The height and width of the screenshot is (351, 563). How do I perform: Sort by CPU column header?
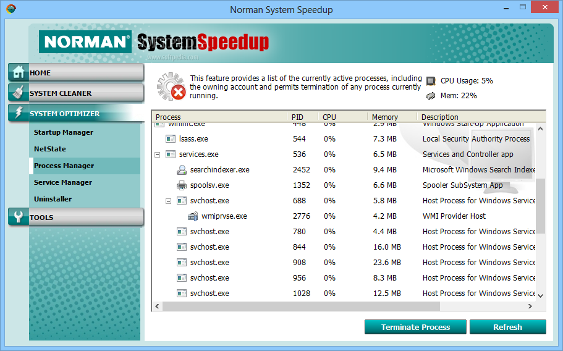coord(342,117)
